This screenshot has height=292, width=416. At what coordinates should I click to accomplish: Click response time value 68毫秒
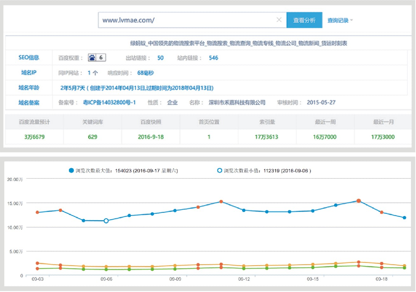click(x=145, y=73)
